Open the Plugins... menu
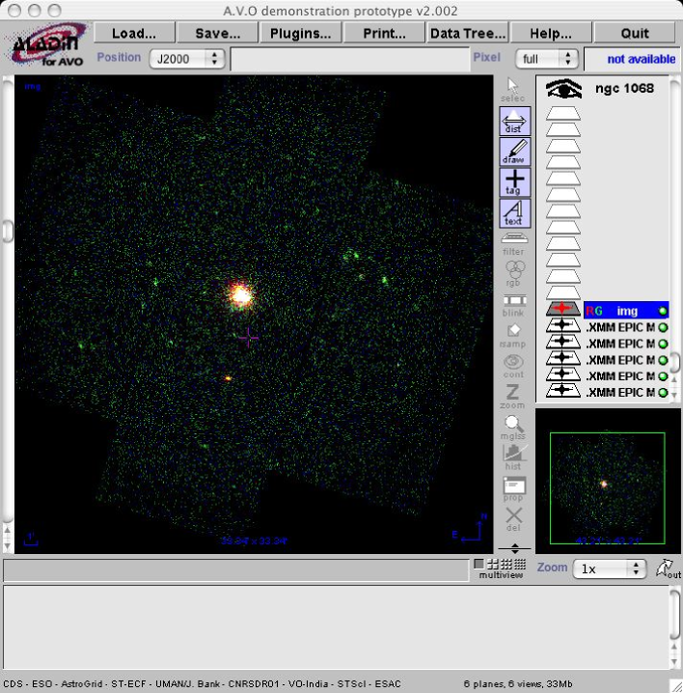Viewport: 683px width, 693px height. pyautogui.click(x=300, y=33)
